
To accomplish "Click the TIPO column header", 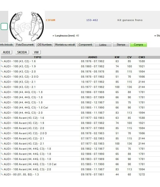I will tap(38, 57).
